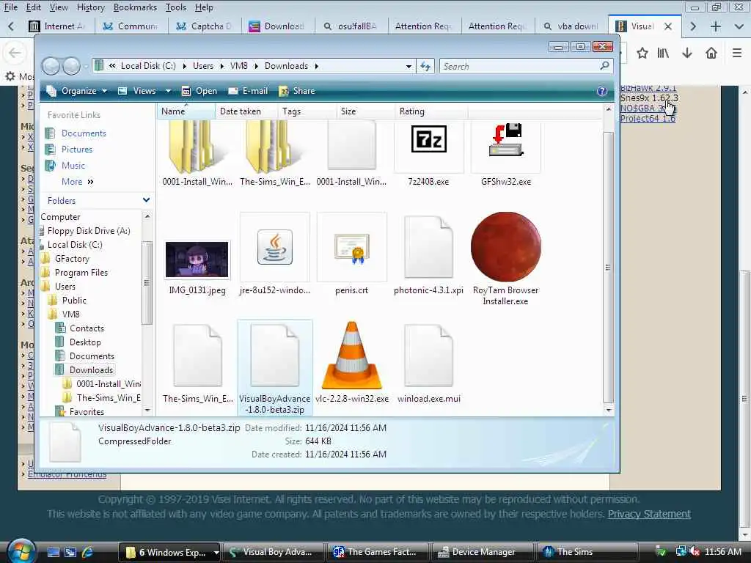This screenshot has height=563, width=751.
Task: Expand More favorite links
Action: pos(78,182)
